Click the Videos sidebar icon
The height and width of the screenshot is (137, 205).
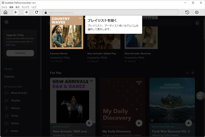click(6, 123)
